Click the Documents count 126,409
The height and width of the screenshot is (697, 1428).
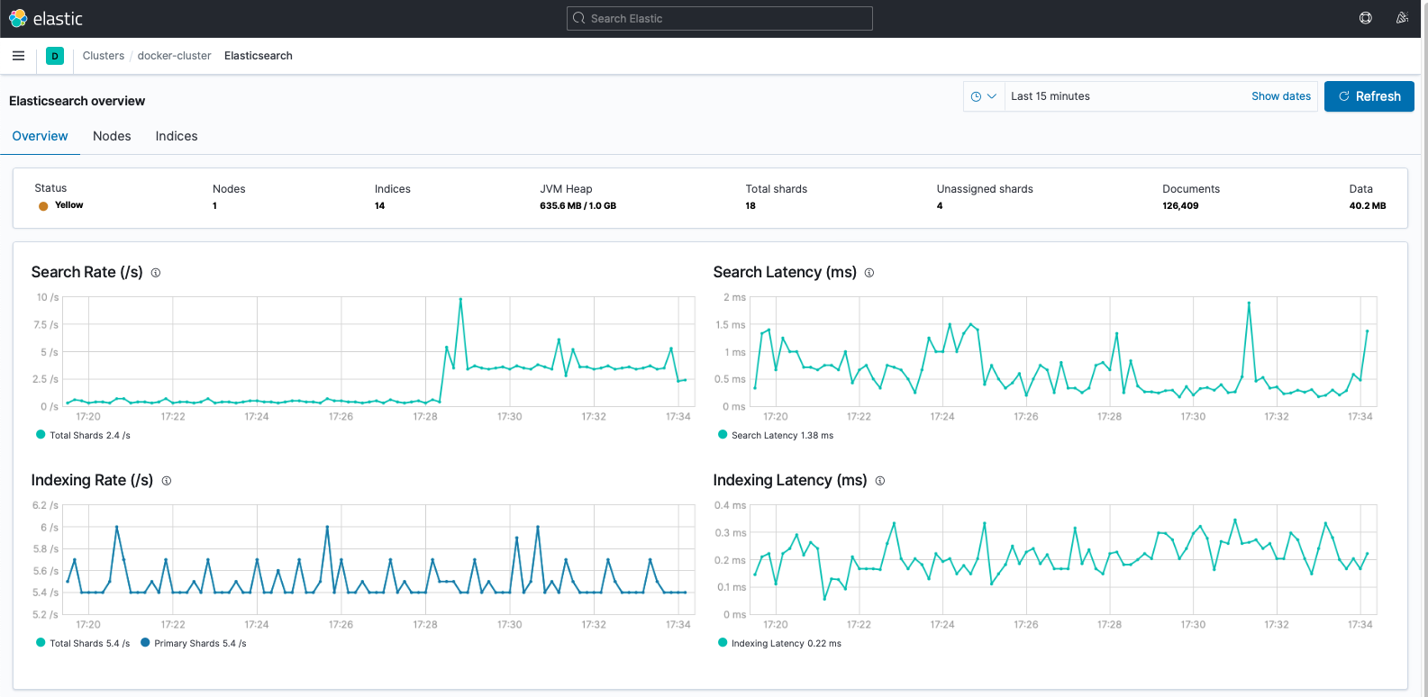tap(1180, 206)
